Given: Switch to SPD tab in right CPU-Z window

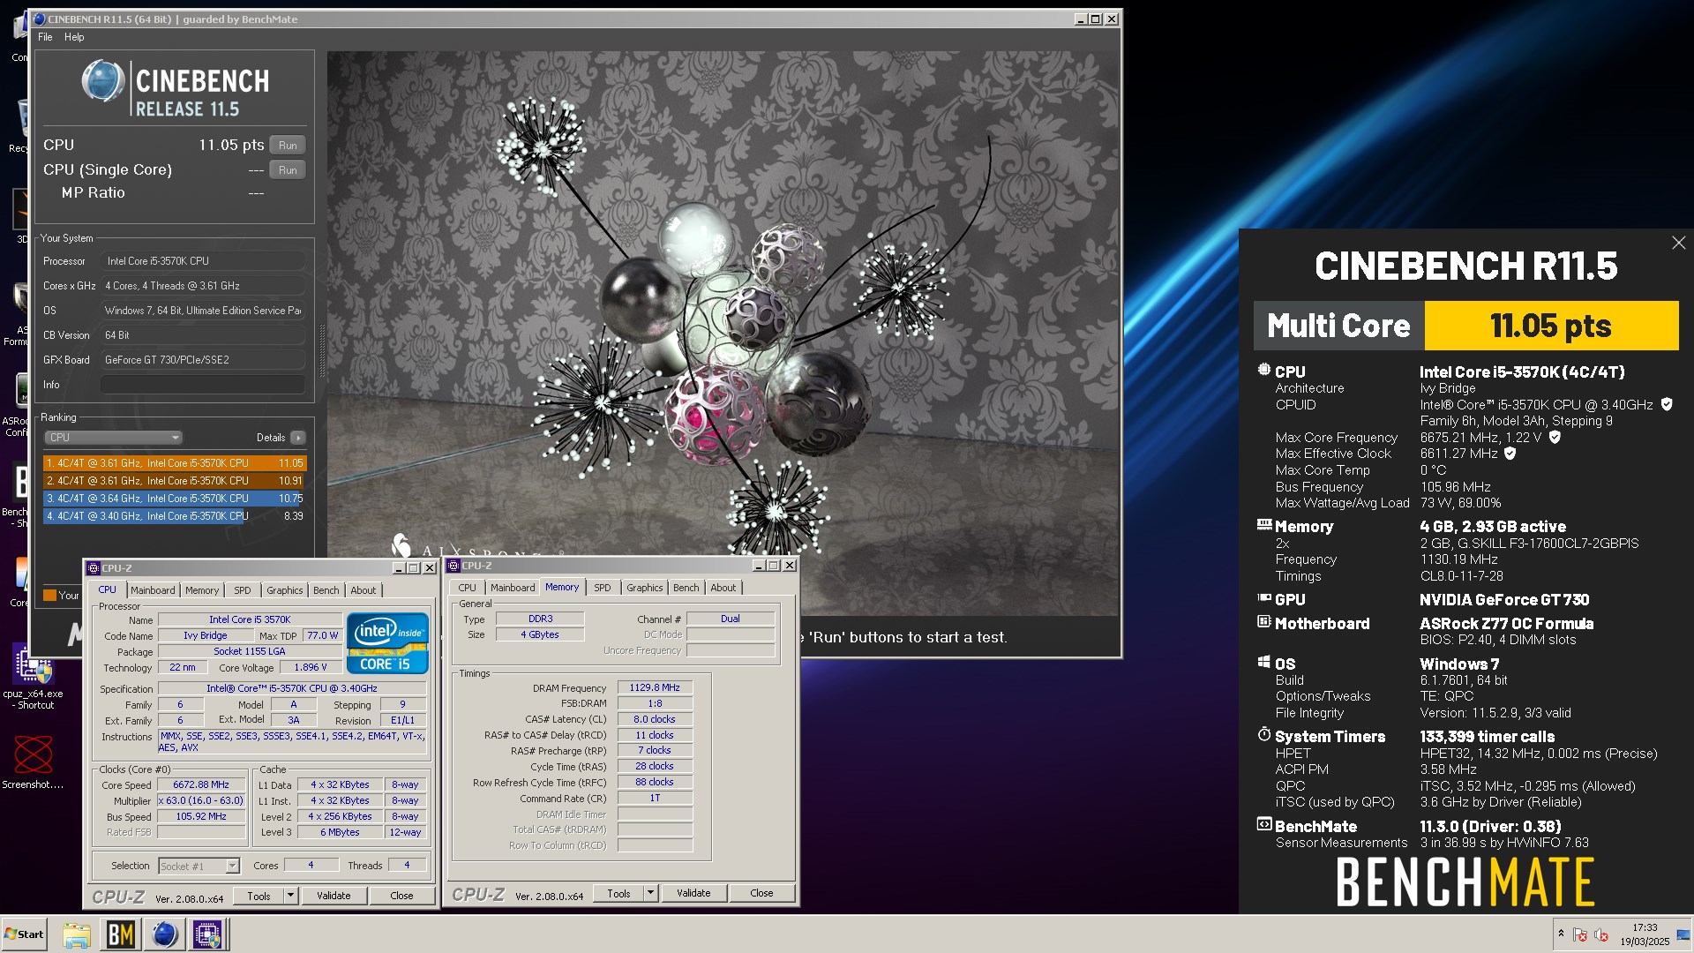Looking at the screenshot, I should (x=603, y=588).
